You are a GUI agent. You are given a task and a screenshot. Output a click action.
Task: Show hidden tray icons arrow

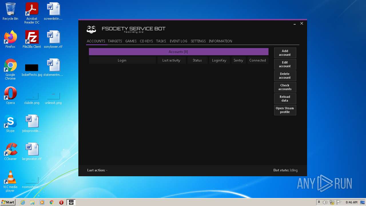click(319, 202)
